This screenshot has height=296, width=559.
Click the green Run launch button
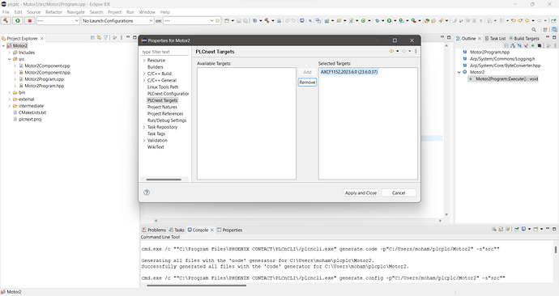[x=18, y=21]
